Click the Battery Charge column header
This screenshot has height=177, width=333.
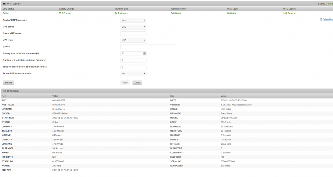(x=66, y=9)
